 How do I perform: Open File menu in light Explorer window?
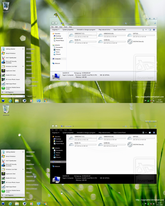[x=52, y=27]
